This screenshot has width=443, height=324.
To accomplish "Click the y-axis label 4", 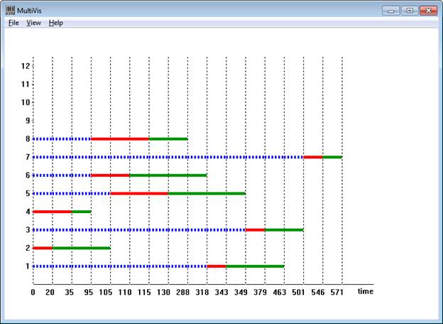I will [x=28, y=212].
